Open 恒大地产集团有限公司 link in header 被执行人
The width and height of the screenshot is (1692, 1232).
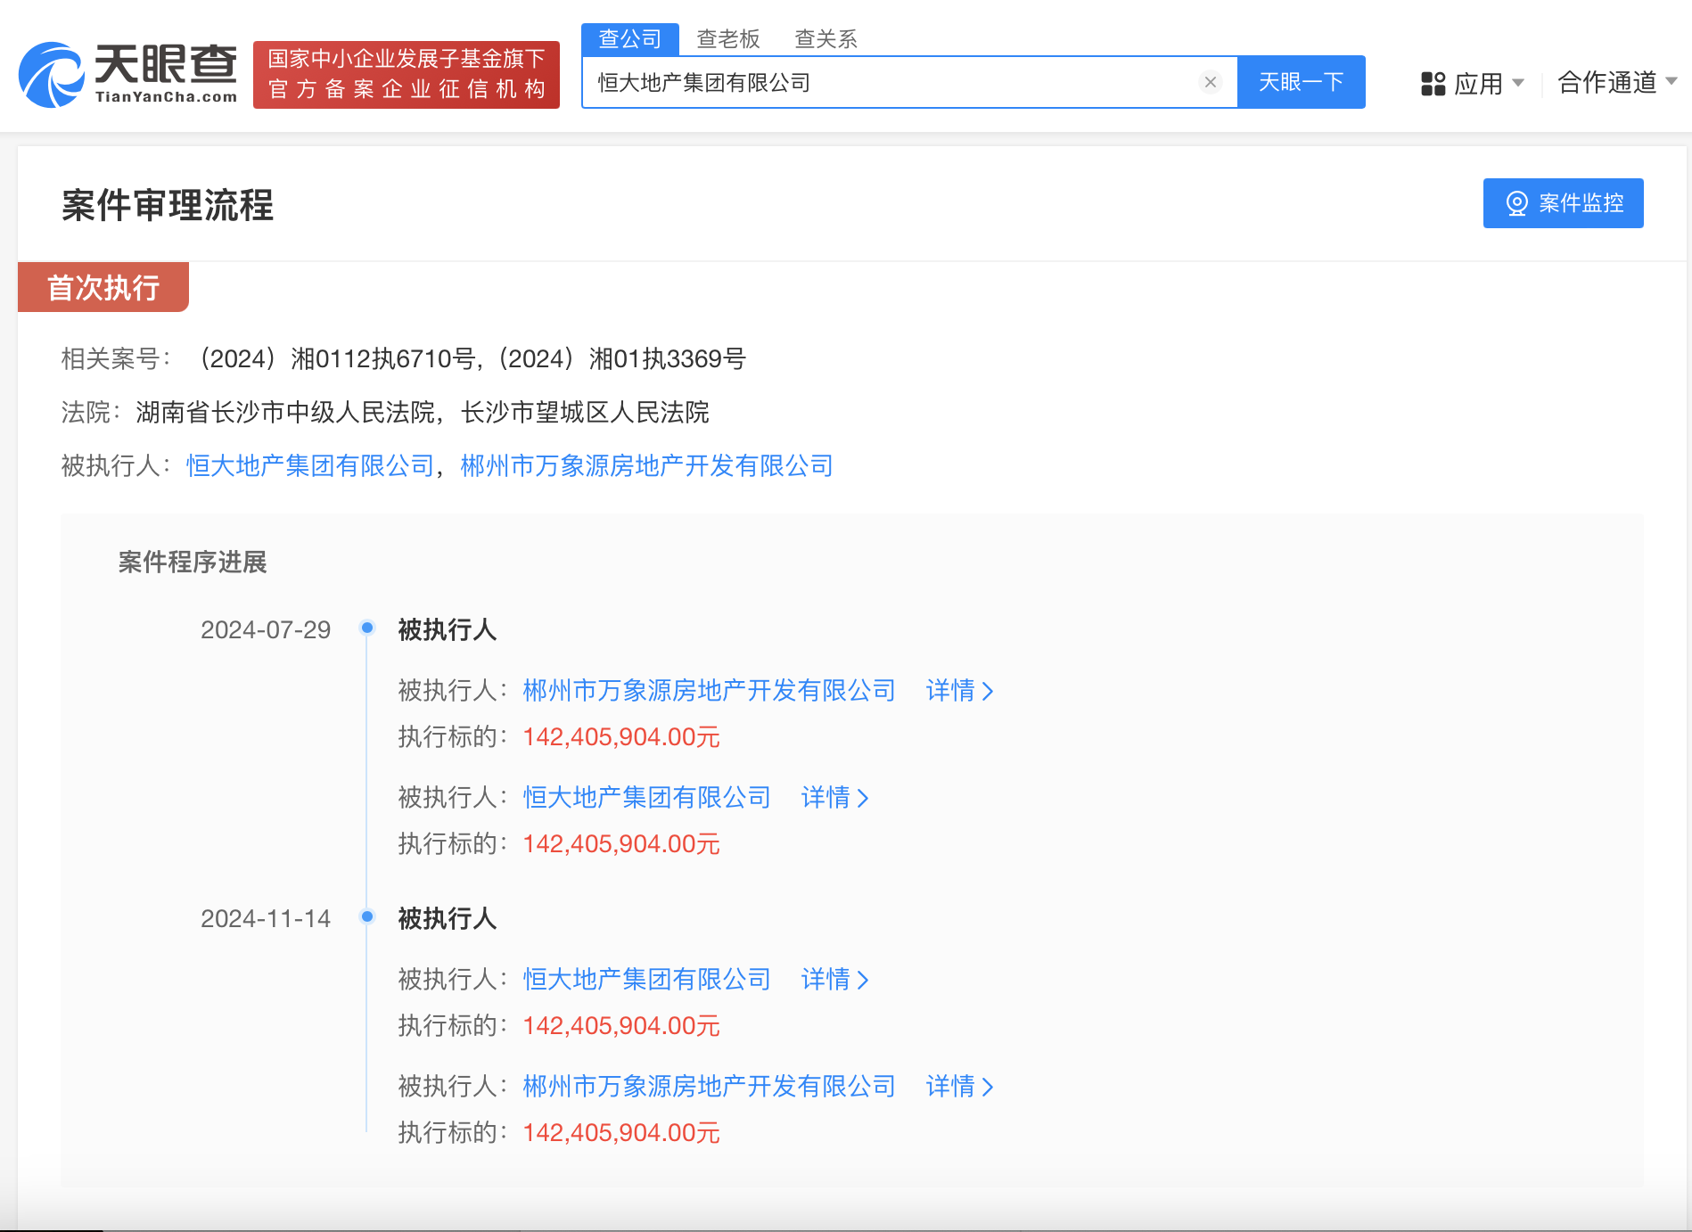click(x=309, y=466)
